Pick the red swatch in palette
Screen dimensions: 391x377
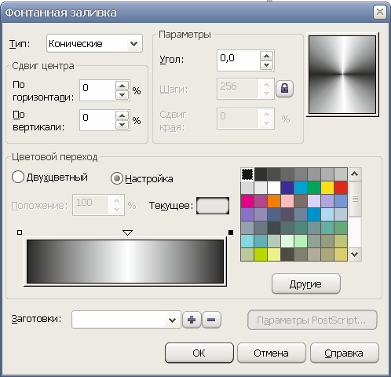click(341, 188)
